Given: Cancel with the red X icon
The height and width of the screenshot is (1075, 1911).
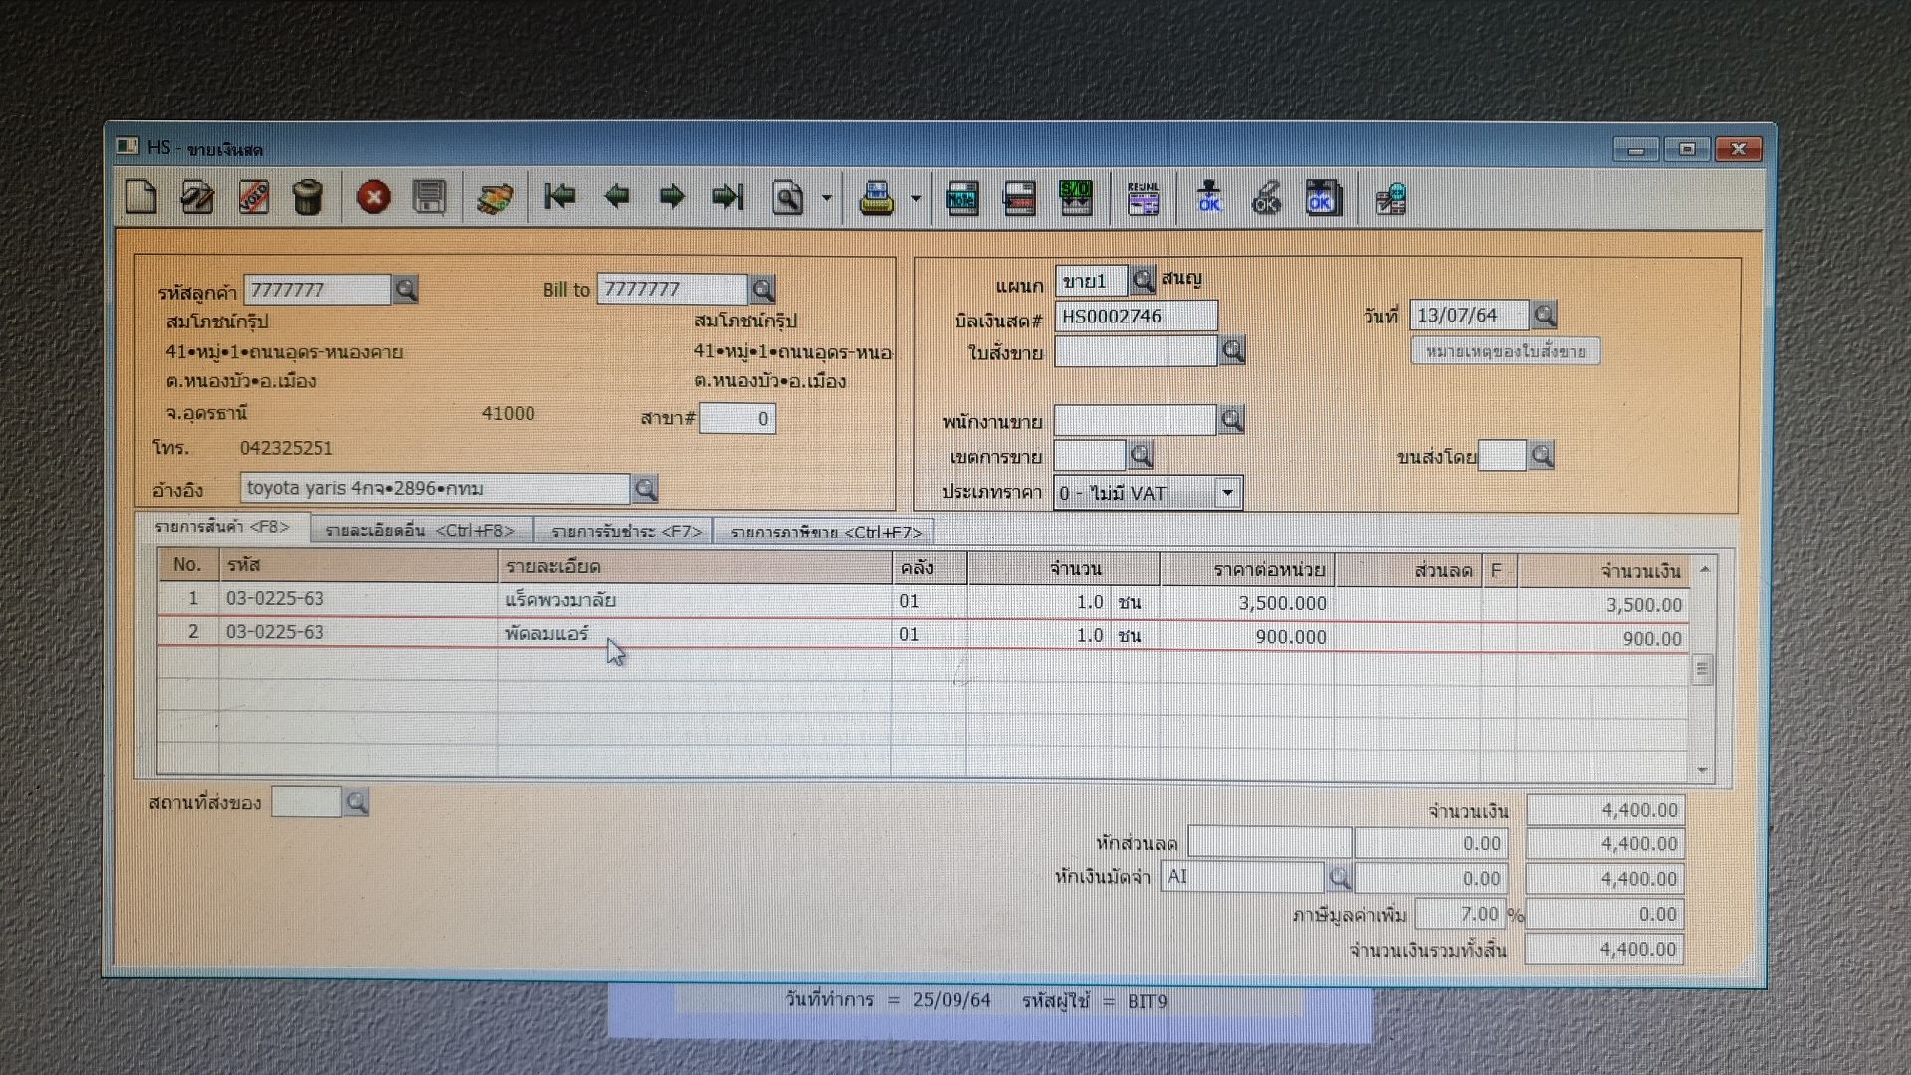Looking at the screenshot, I should (374, 197).
